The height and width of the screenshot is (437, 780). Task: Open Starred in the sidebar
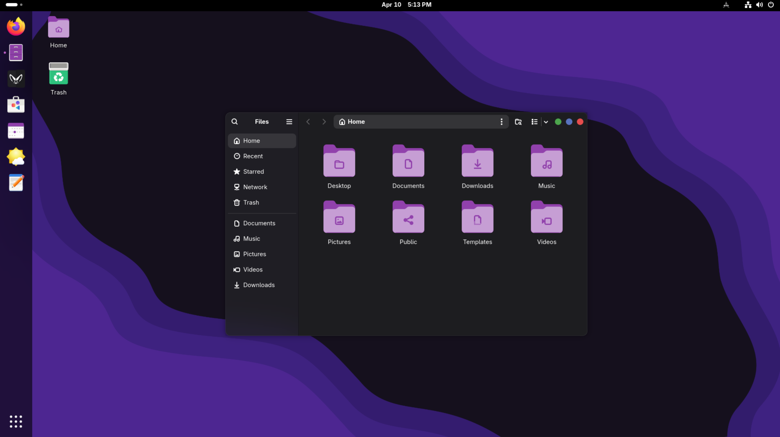(262, 171)
